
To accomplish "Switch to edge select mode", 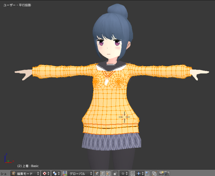I will (103, 173).
